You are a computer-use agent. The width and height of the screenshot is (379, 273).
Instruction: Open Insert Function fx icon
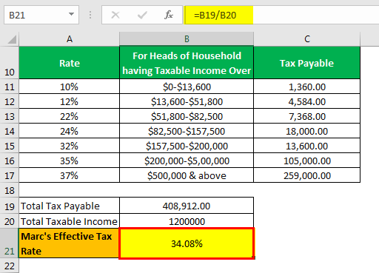(169, 15)
